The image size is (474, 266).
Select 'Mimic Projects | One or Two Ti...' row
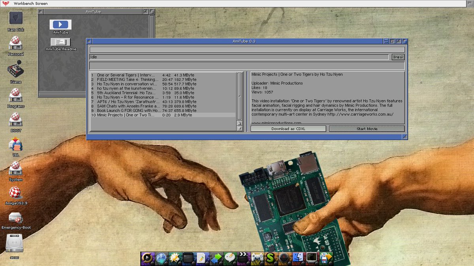[163, 115]
